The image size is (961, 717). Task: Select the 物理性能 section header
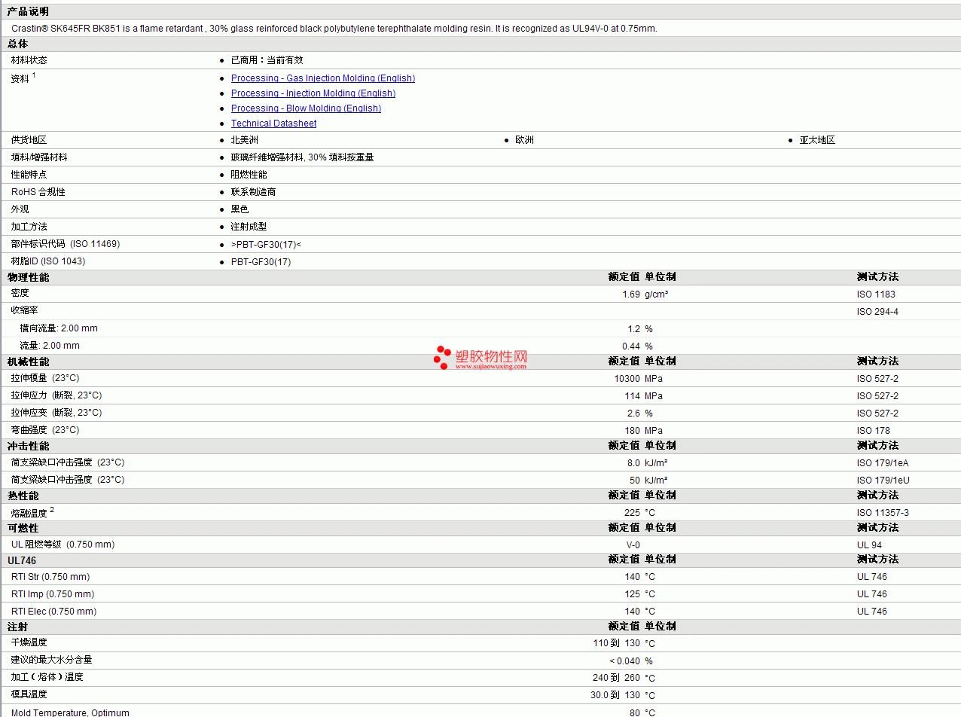click(x=28, y=277)
